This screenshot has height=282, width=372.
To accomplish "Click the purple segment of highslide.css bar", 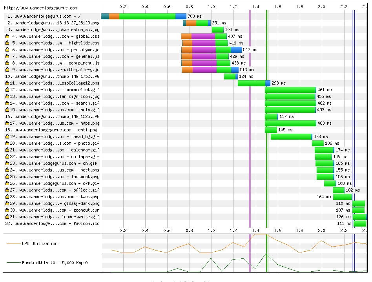I will tap(204, 43).
